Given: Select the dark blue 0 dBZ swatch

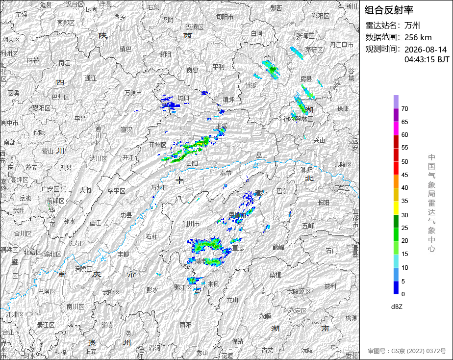Looking at the screenshot, I should click(x=396, y=288).
